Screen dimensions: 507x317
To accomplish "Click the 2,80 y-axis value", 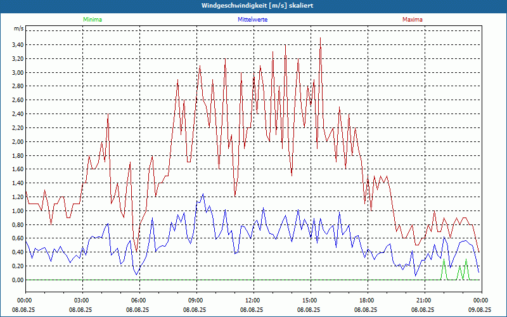I will (18, 86).
